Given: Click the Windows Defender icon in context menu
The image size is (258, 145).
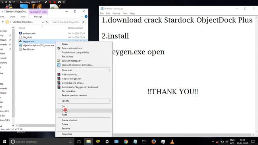Looking at the screenshot, I should [x=59, y=65].
